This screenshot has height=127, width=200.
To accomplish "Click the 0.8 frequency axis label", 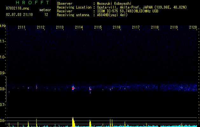I will click(x=3, y=89).
